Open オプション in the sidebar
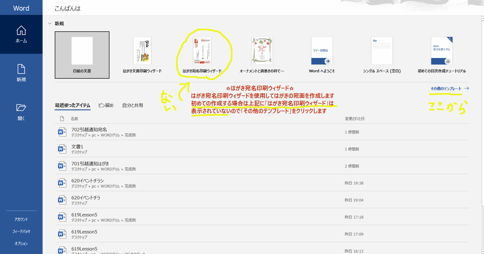The image size is (484, 254). (x=21, y=244)
